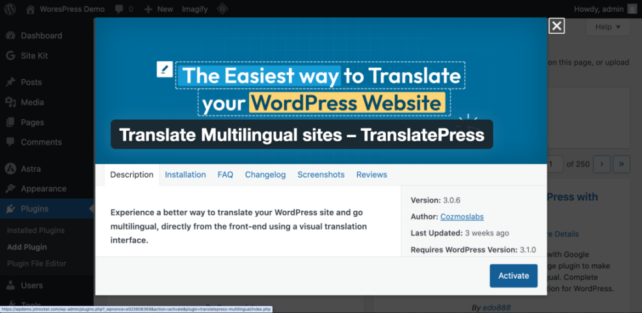Open Plugins in the sidebar
The width and height of the screenshot is (642, 313).
pos(34,209)
